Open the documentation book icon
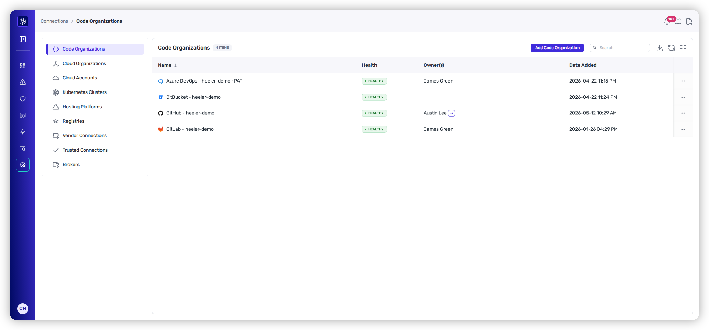This screenshot has height=330, width=709. [678, 21]
